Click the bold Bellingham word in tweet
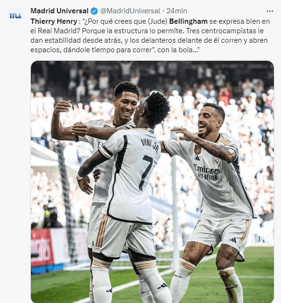Screen dimensions: 281x303 pos(188,21)
